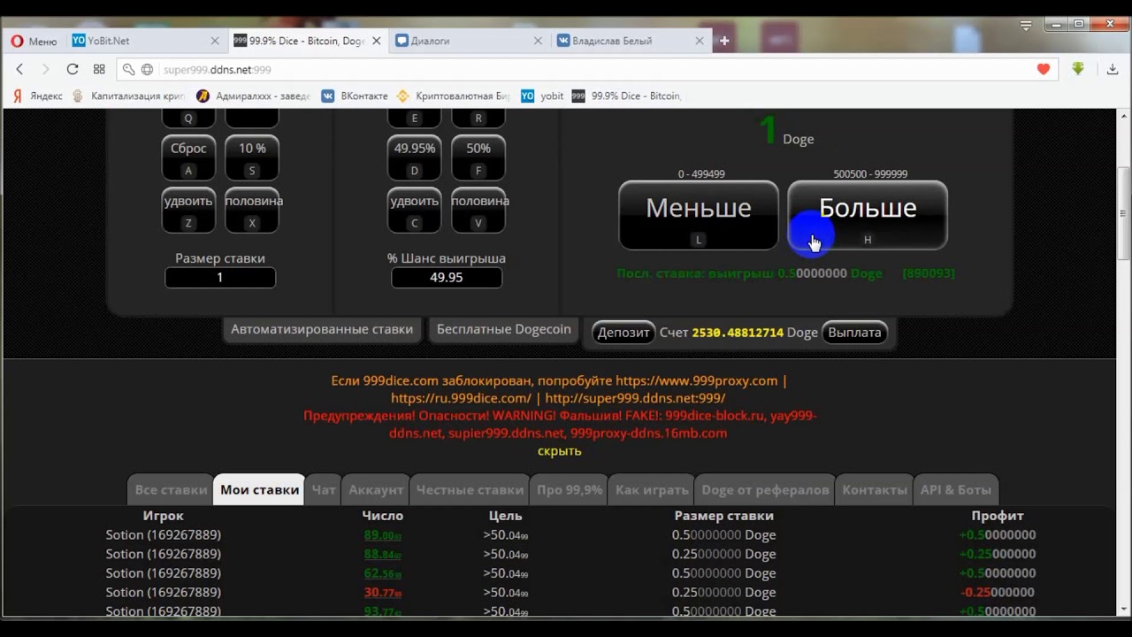Open the API & Боты tab
Image resolution: width=1132 pixels, height=637 pixels.
pyautogui.click(x=956, y=489)
